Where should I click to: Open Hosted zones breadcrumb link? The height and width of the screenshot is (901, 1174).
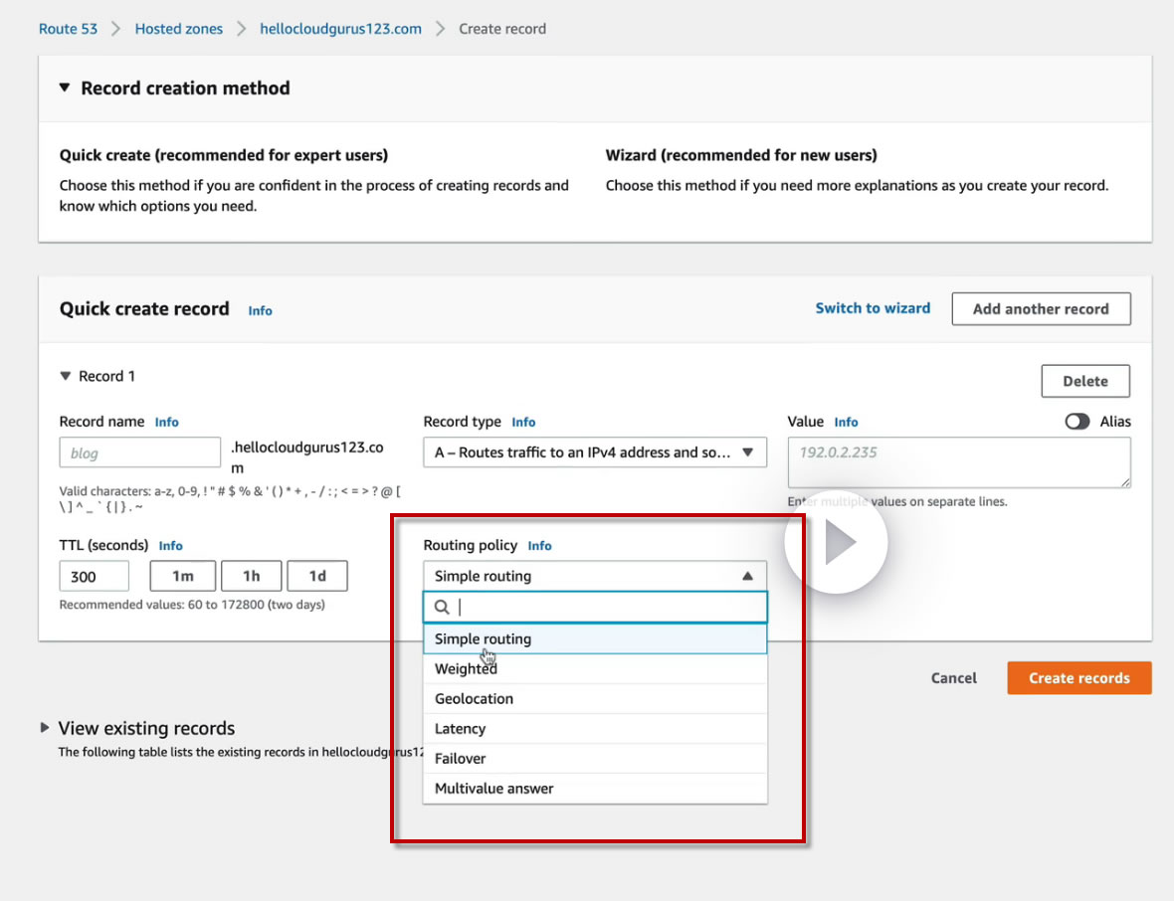pos(179,29)
